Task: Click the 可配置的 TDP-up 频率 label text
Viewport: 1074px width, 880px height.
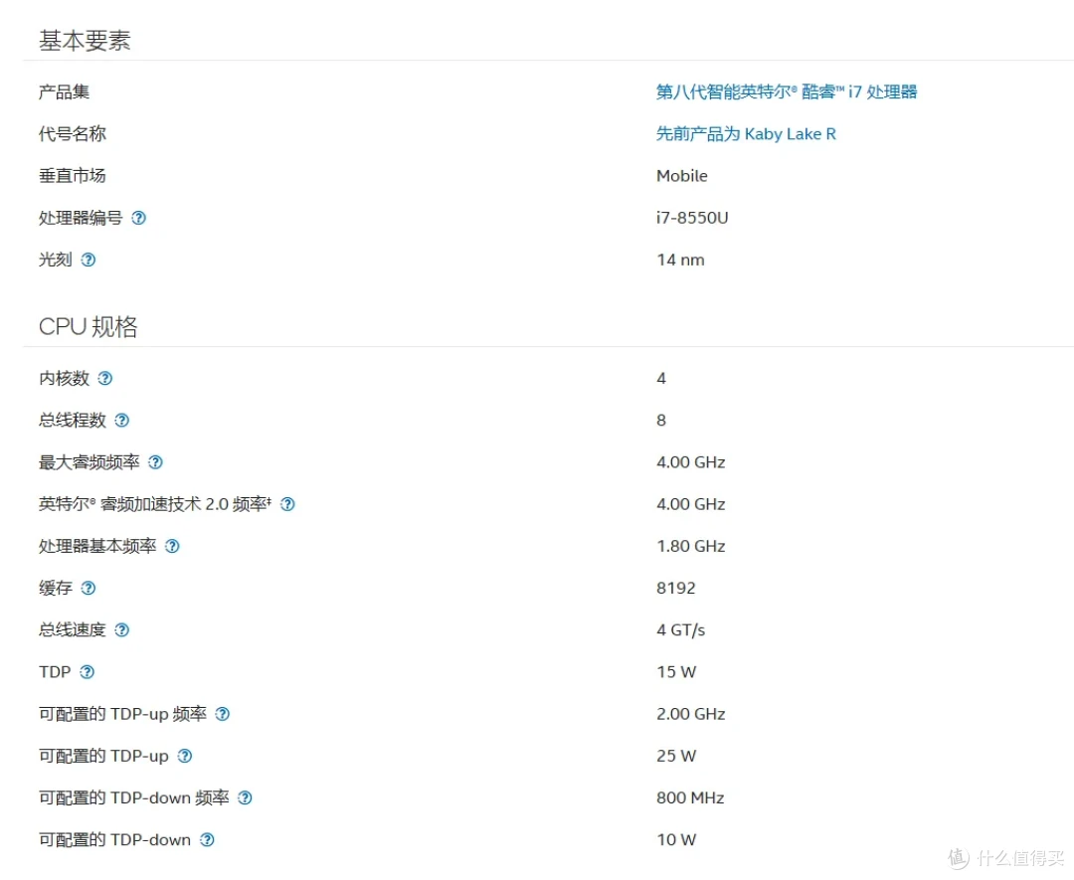Action: 122,714
